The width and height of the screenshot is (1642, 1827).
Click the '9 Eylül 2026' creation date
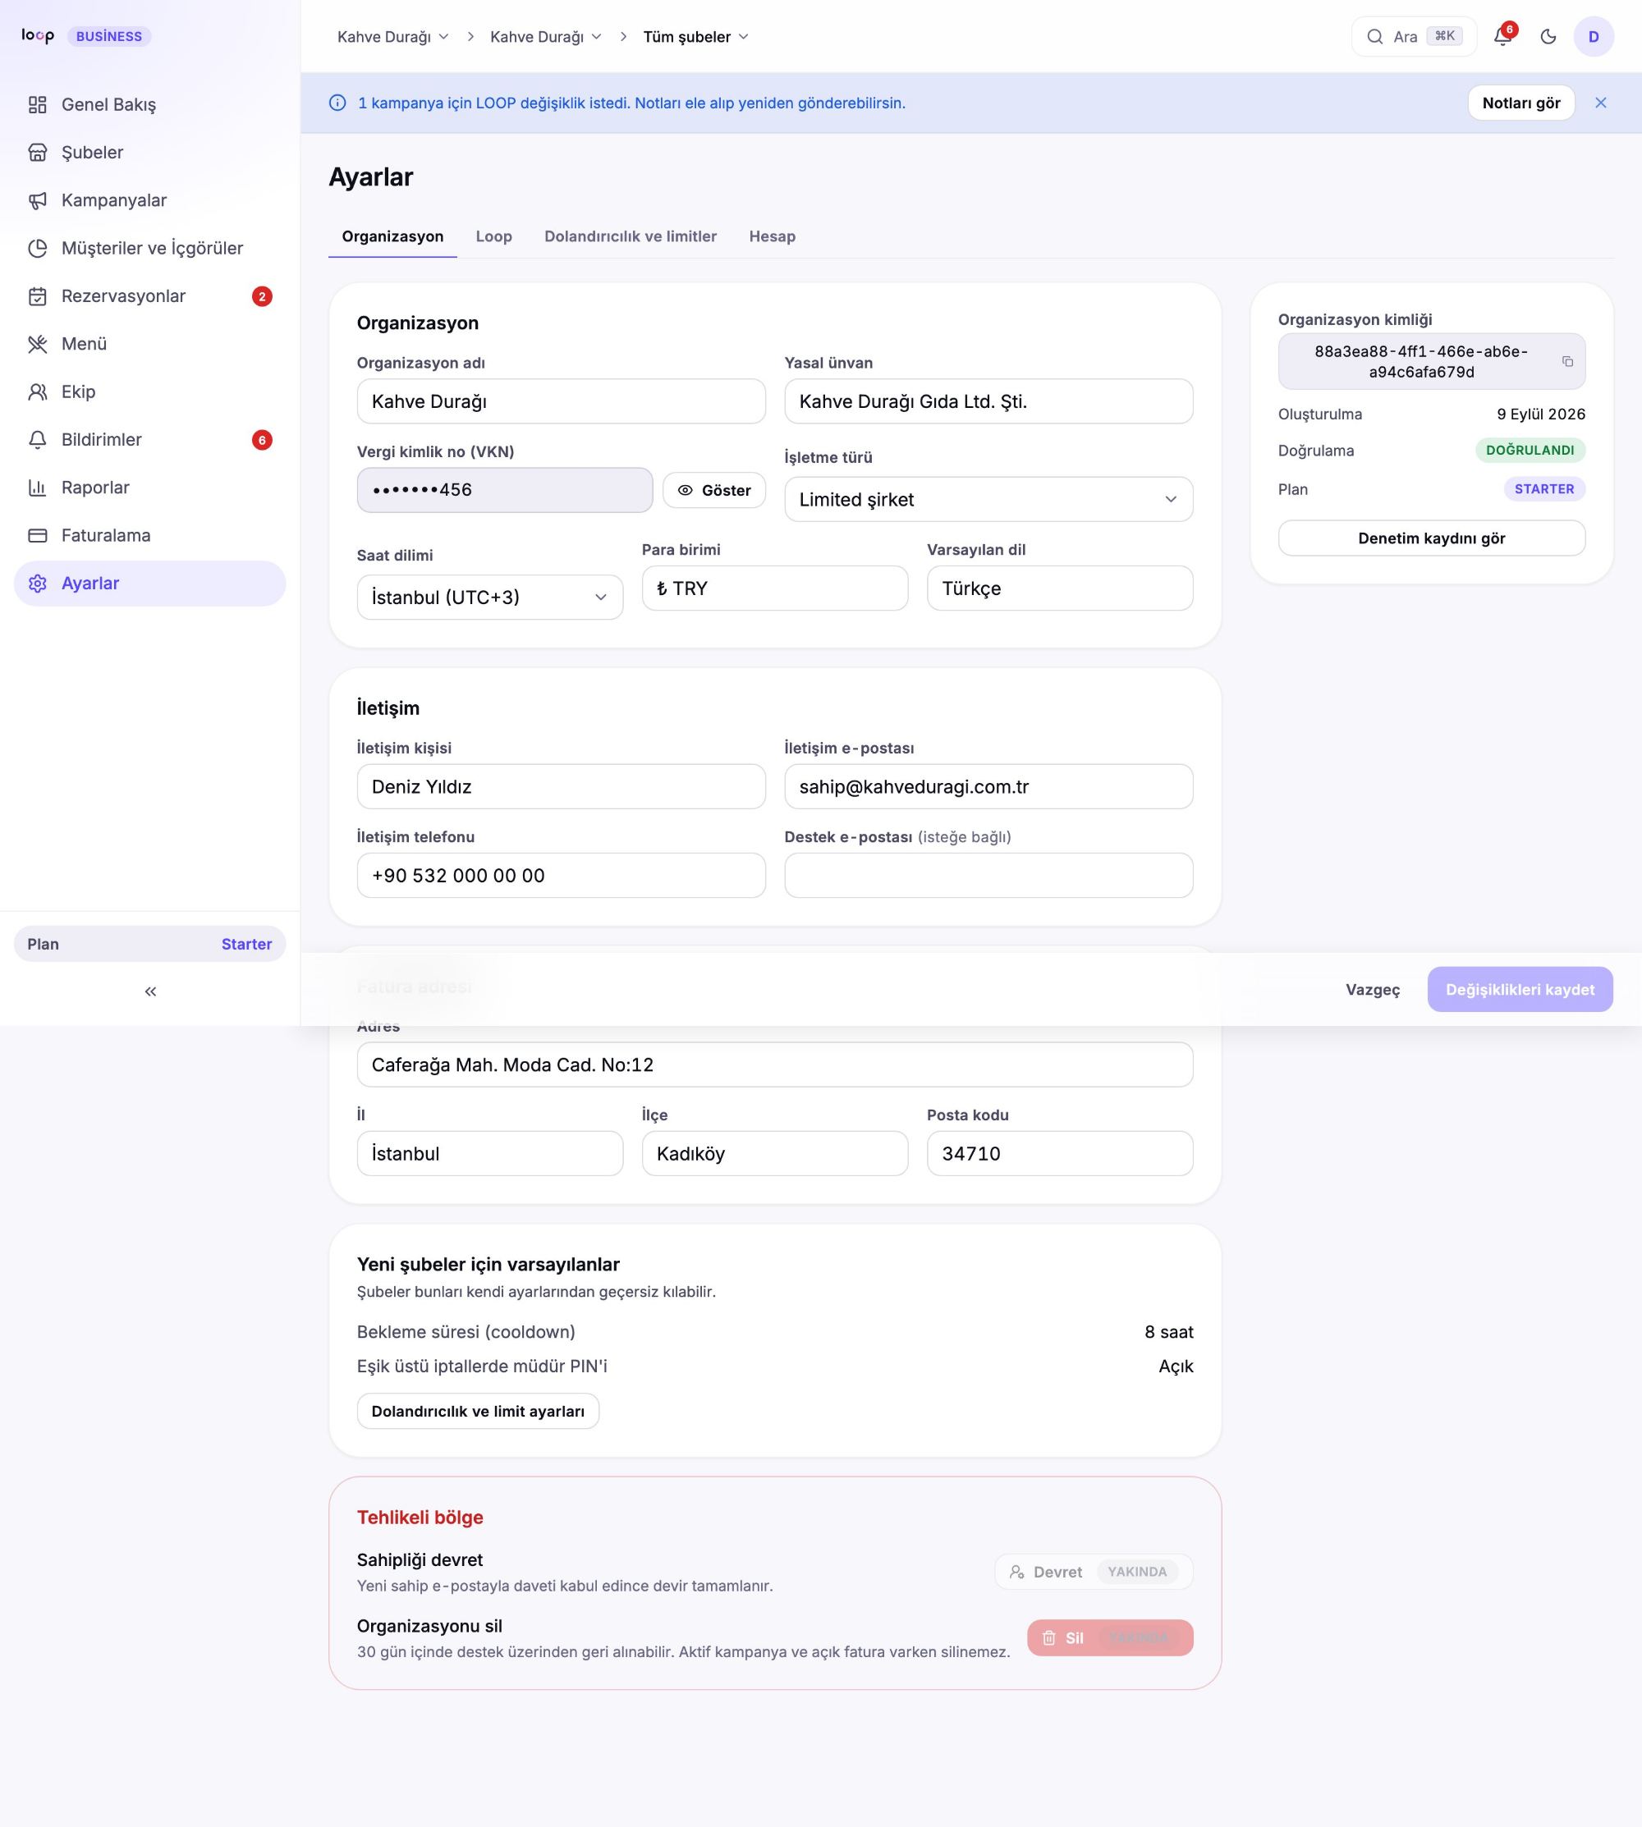point(1541,414)
